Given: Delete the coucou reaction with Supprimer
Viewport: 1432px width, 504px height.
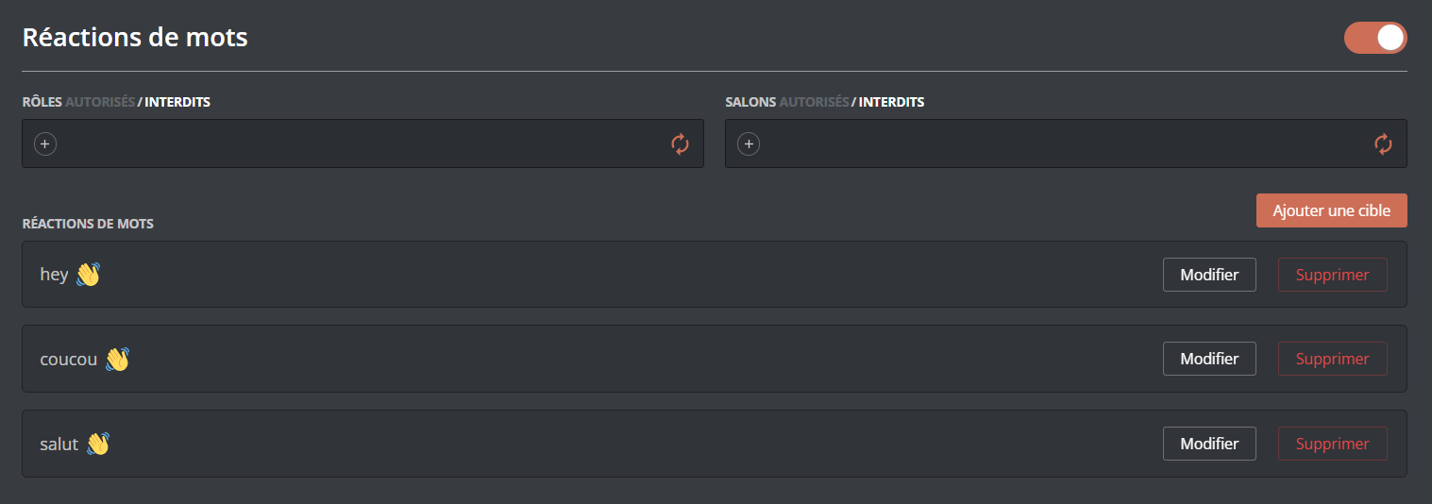Looking at the screenshot, I should [1332, 359].
